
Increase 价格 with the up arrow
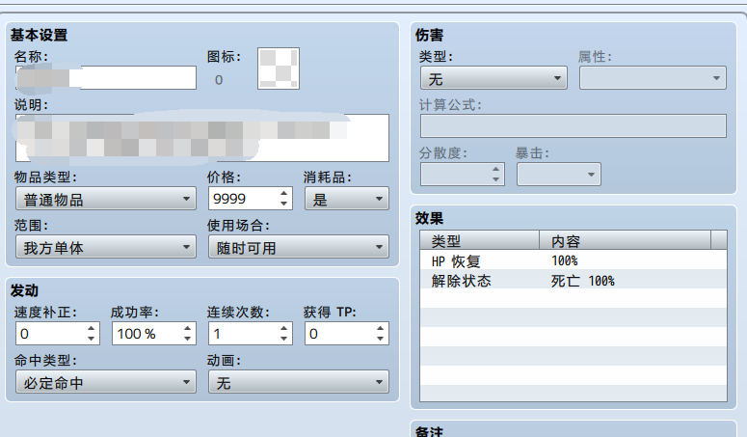click(x=284, y=193)
